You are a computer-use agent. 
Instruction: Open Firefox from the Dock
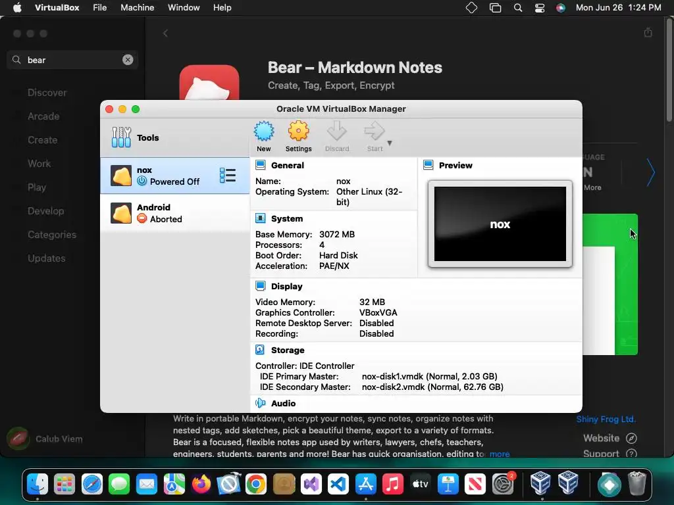click(x=201, y=485)
